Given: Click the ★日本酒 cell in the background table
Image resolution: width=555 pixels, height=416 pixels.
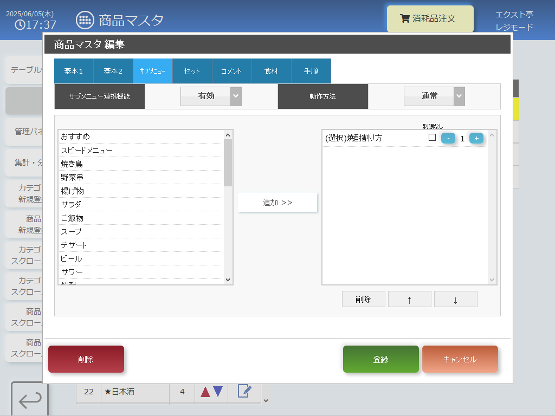Looking at the screenshot, I should pos(135,392).
